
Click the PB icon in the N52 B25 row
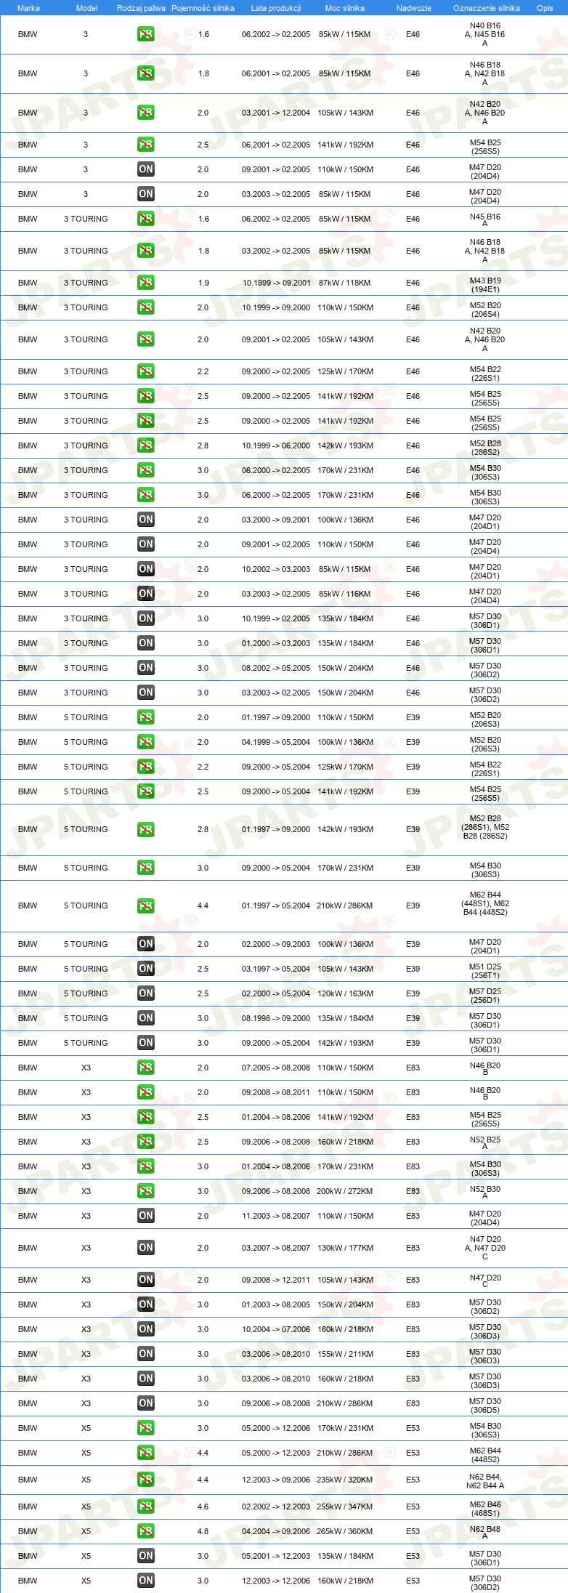pos(145,1142)
